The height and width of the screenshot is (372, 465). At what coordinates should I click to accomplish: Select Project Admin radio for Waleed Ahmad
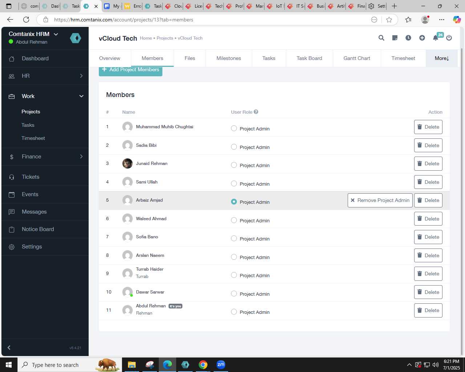(234, 220)
